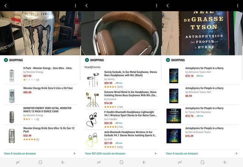Open Astrophysics for People in a Hurry $13.74 listing

click(x=202, y=115)
